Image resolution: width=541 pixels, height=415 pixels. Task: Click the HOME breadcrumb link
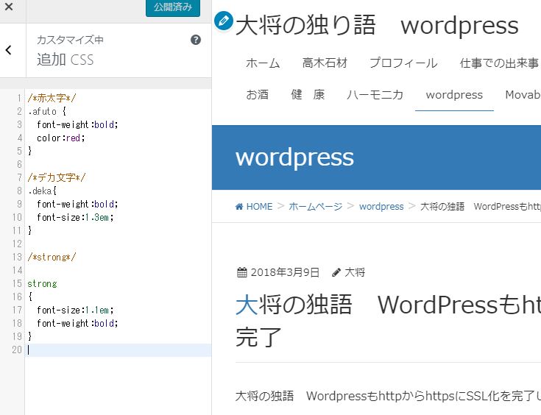(259, 207)
